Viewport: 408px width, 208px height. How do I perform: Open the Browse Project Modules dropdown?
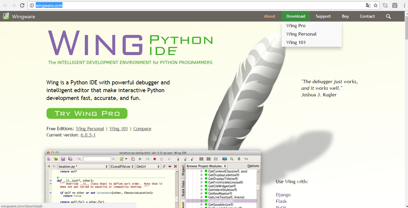[x=206, y=166]
